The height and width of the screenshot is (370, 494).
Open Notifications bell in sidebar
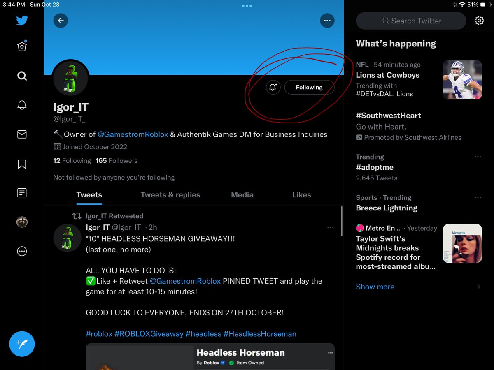(x=22, y=105)
